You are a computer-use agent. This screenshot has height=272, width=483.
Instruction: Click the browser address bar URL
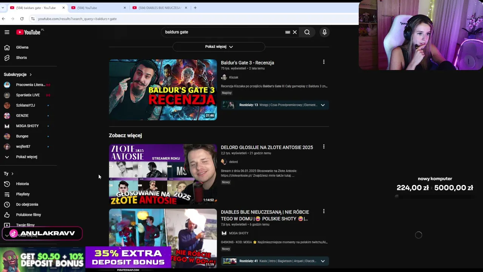77,19
